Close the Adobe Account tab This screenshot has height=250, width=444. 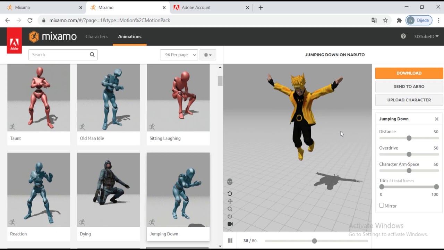click(x=248, y=7)
